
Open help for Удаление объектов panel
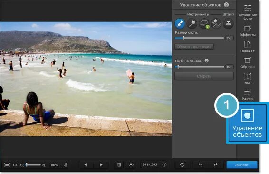pyautogui.click(x=226, y=5)
